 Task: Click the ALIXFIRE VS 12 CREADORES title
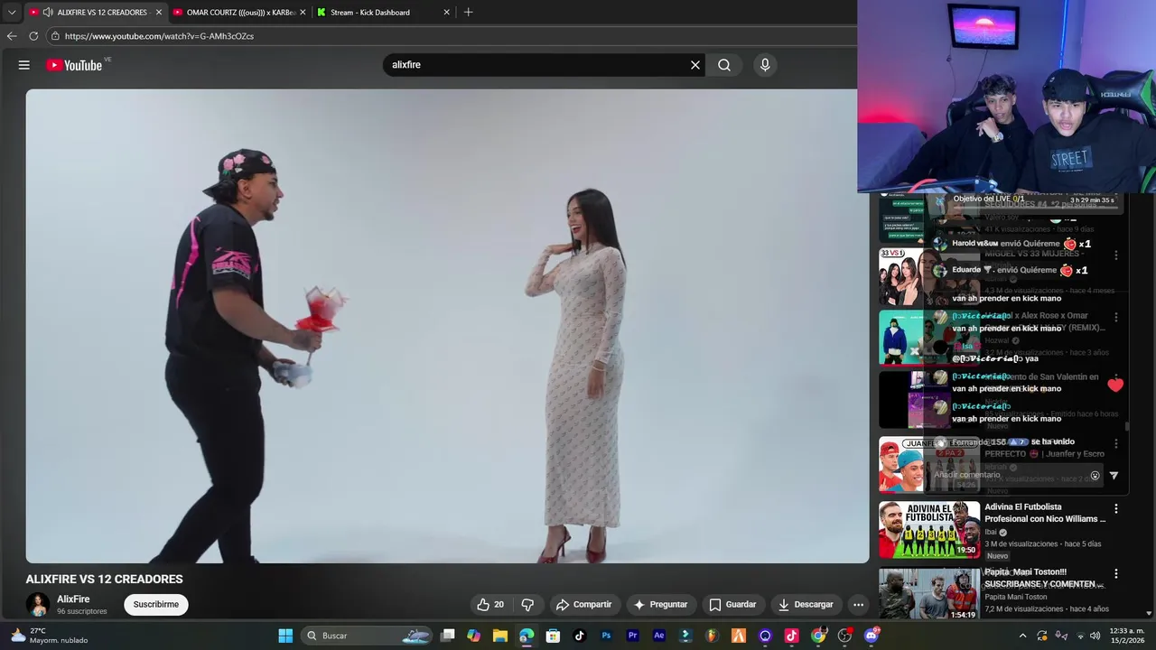(x=104, y=580)
